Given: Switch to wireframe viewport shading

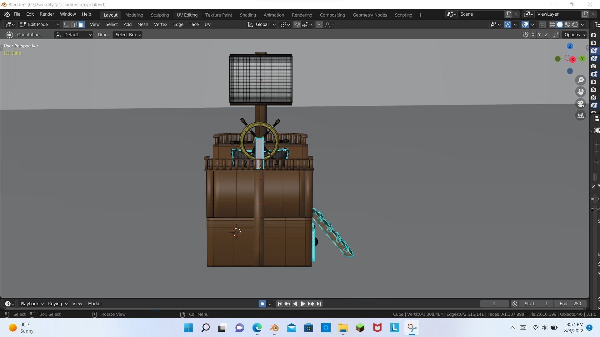Looking at the screenshot, I should click(x=552, y=25).
